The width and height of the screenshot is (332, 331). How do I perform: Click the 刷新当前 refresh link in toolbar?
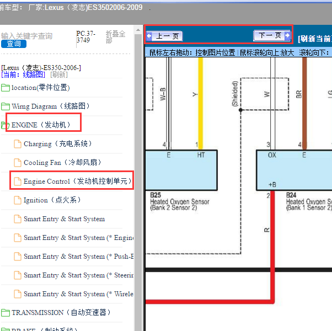315,39
